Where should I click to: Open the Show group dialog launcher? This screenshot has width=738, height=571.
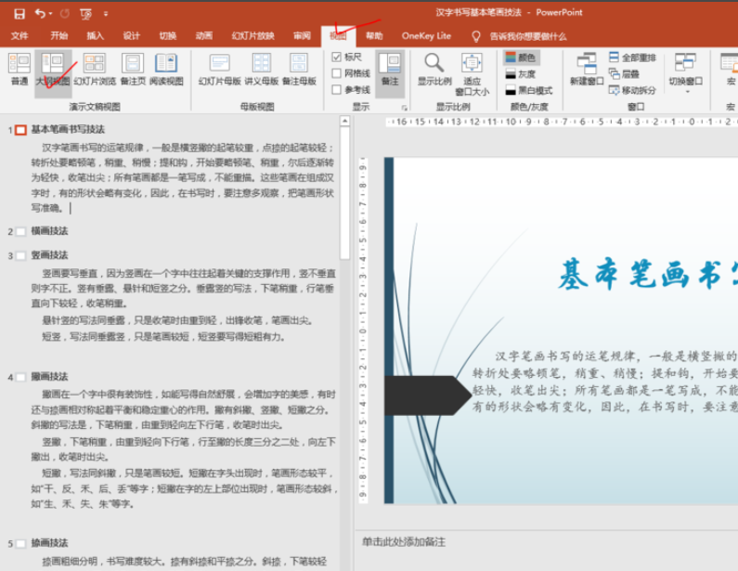pyautogui.click(x=404, y=108)
